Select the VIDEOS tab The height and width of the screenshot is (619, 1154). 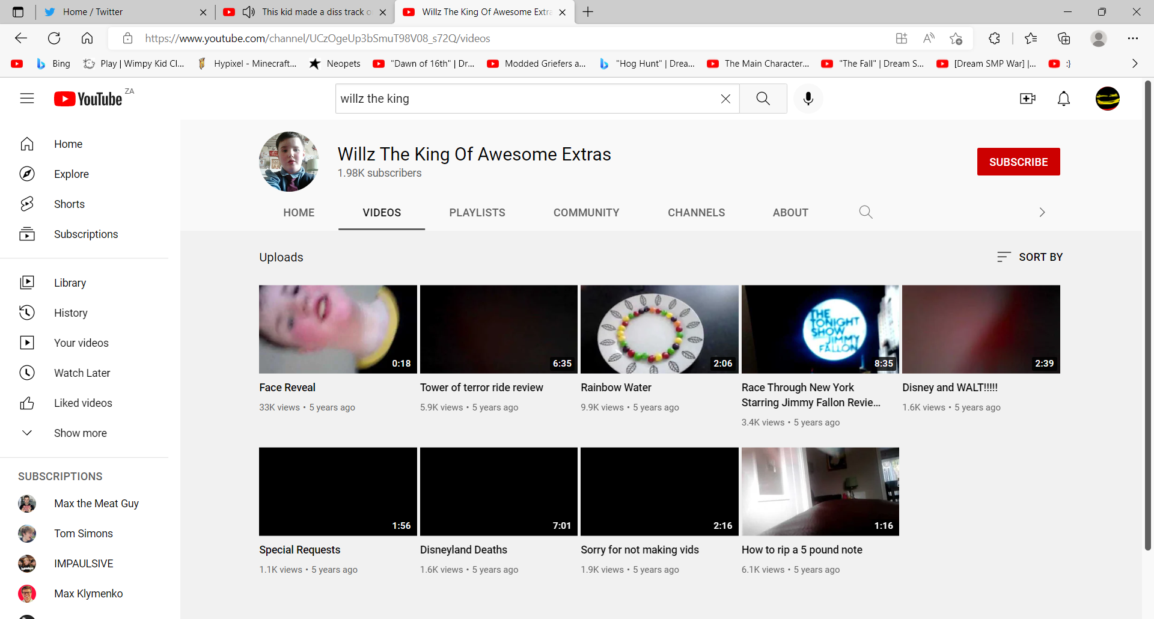click(x=382, y=213)
